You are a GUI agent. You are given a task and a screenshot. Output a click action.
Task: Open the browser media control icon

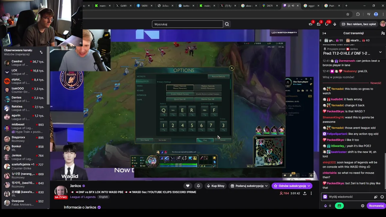point(369,14)
